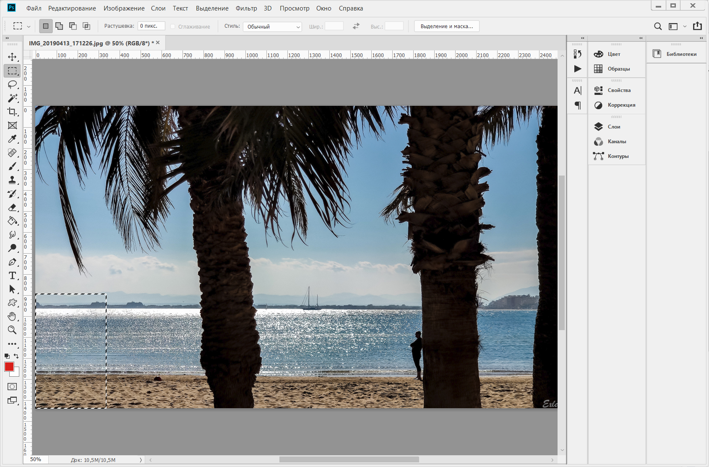This screenshot has height=467, width=709.
Task: Choose 'Add to selection' mode button
Action: point(59,26)
